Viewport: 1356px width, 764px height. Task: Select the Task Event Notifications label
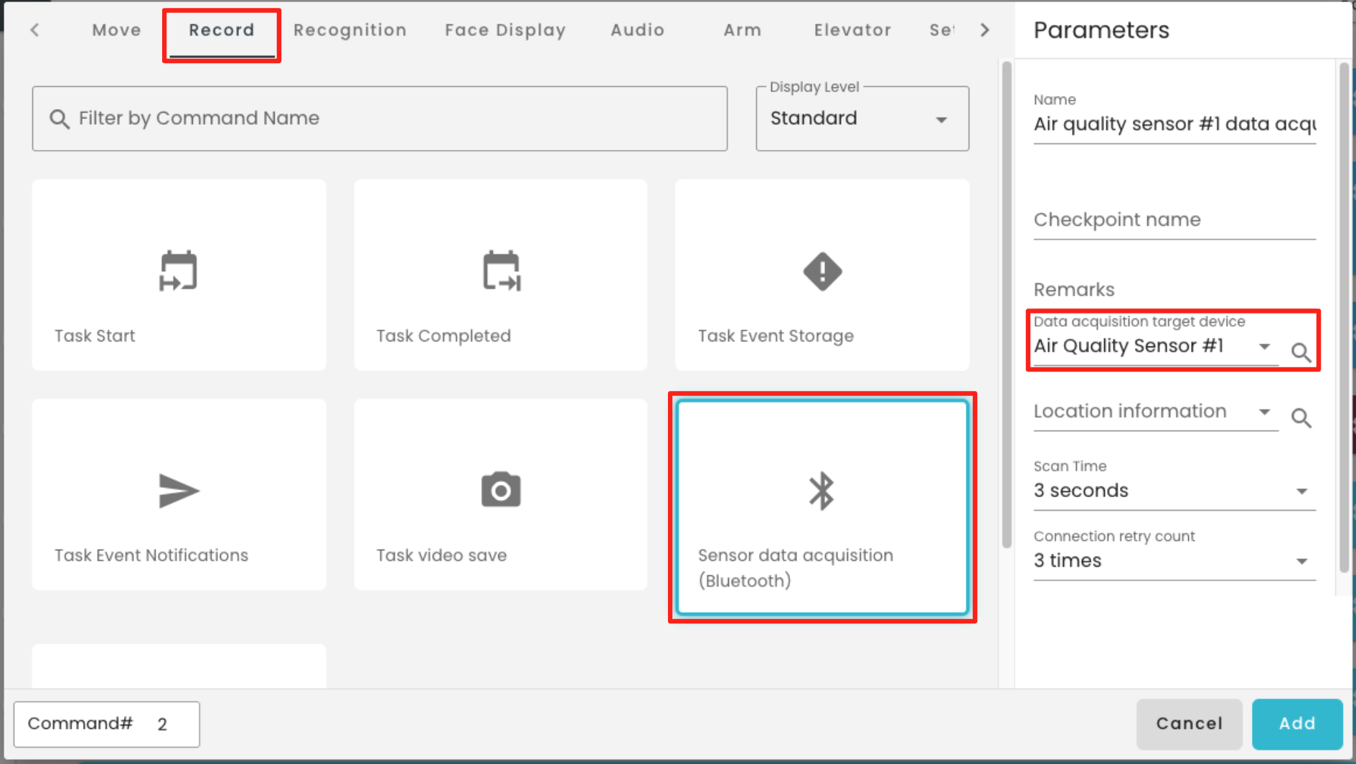151,555
